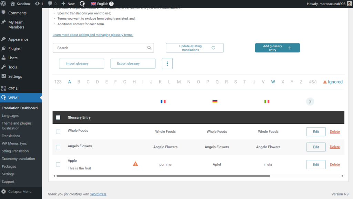Open the language help question mark
Viewport: 353px width, 199px height.
click(111, 3)
